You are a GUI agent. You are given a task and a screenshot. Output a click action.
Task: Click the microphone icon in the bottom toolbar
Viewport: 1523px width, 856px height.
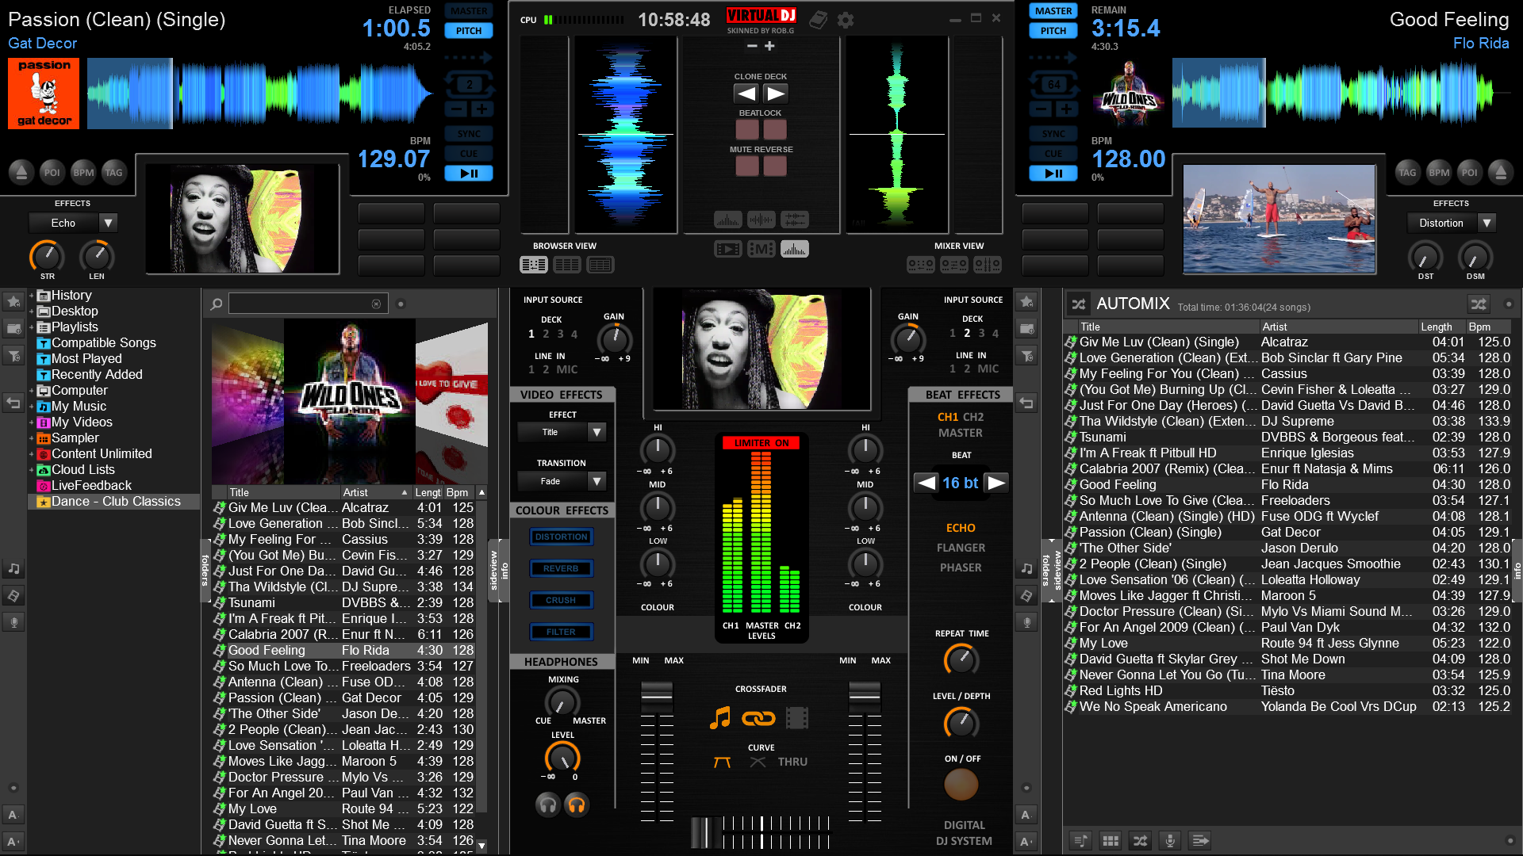[1169, 840]
